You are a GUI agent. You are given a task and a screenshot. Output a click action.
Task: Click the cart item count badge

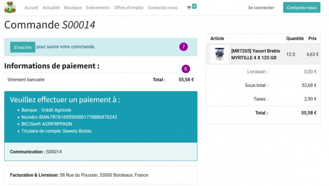194,6
